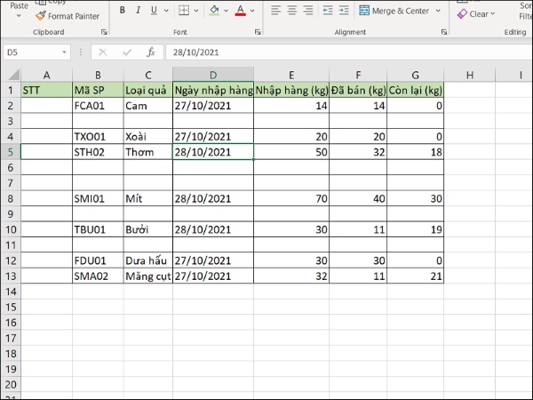Apply red font color
Screen dimensions: 533x400
pos(240,12)
